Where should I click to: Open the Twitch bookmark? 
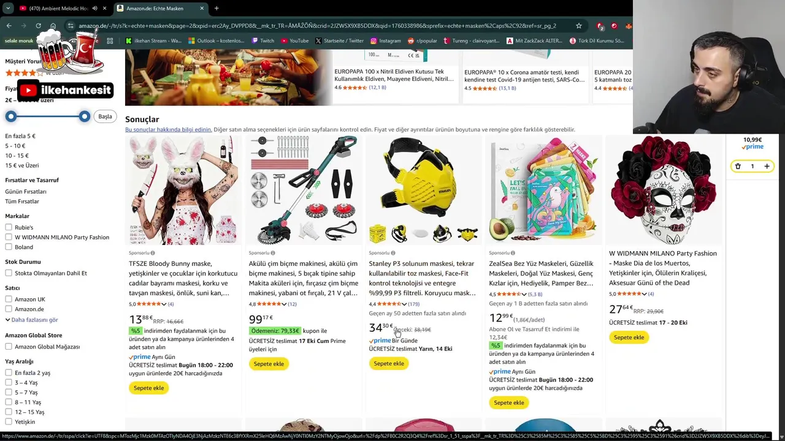[x=262, y=40]
